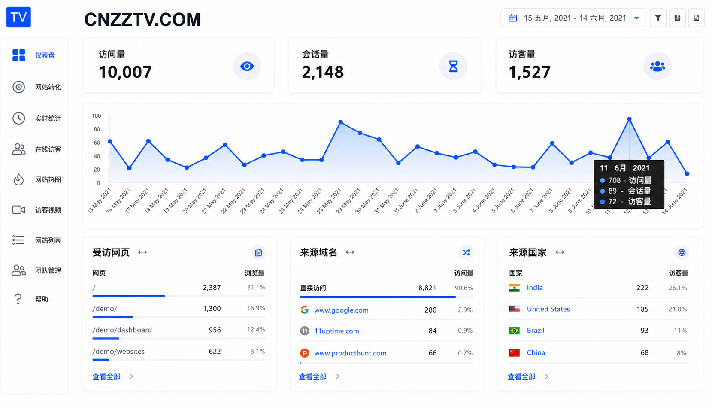Click the TV logo icon
Screen dimensions: 712x407
tap(18, 17)
